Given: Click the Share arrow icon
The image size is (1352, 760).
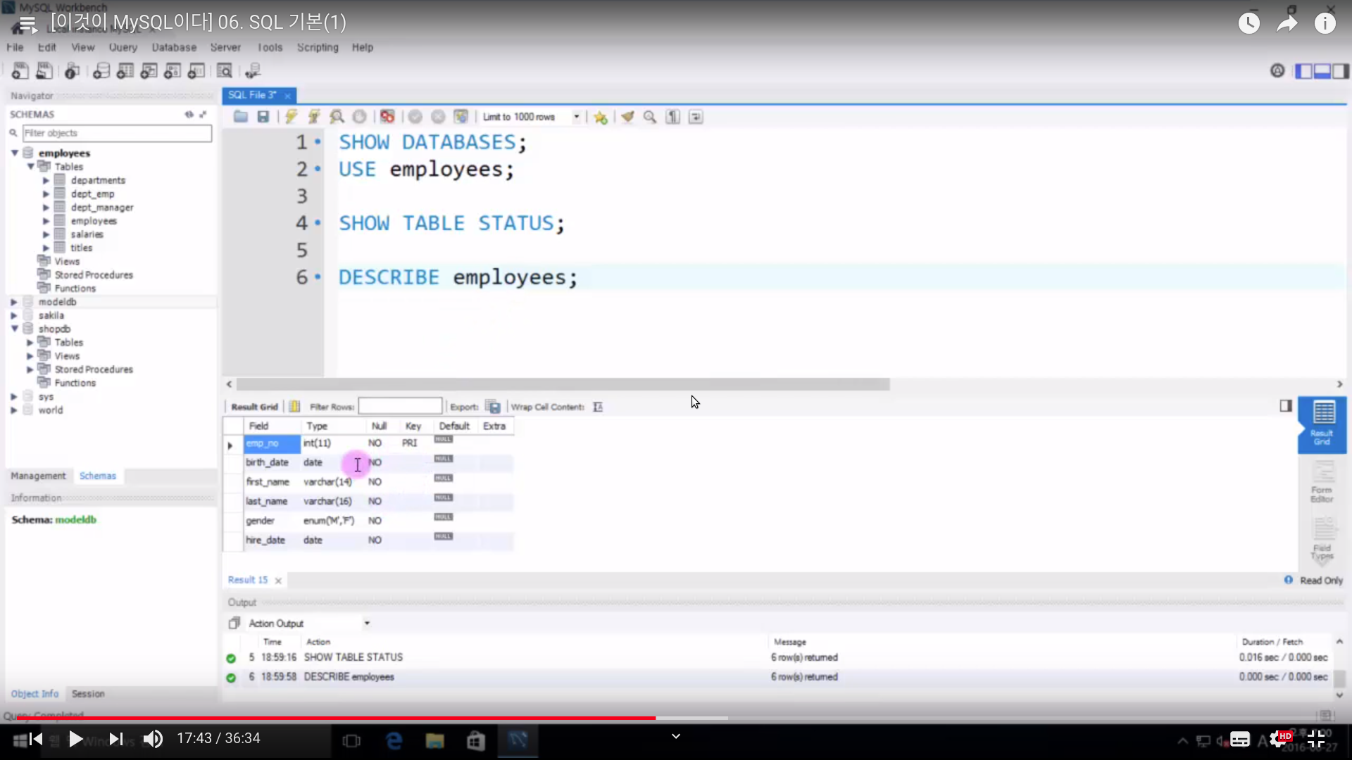Looking at the screenshot, I should tap(1287, 23).
